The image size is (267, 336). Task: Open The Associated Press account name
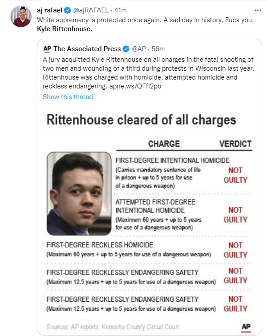(x=87, y=49)
